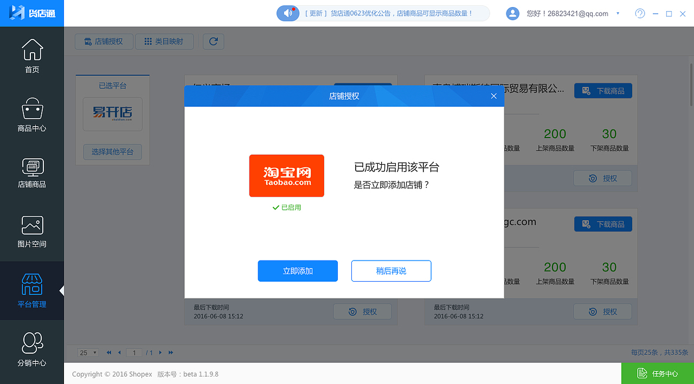The width and height of the screenshot is (694, 384).
Task: Click the 版本号 beta 1.1.9.8 text
Action: (188, 374)
